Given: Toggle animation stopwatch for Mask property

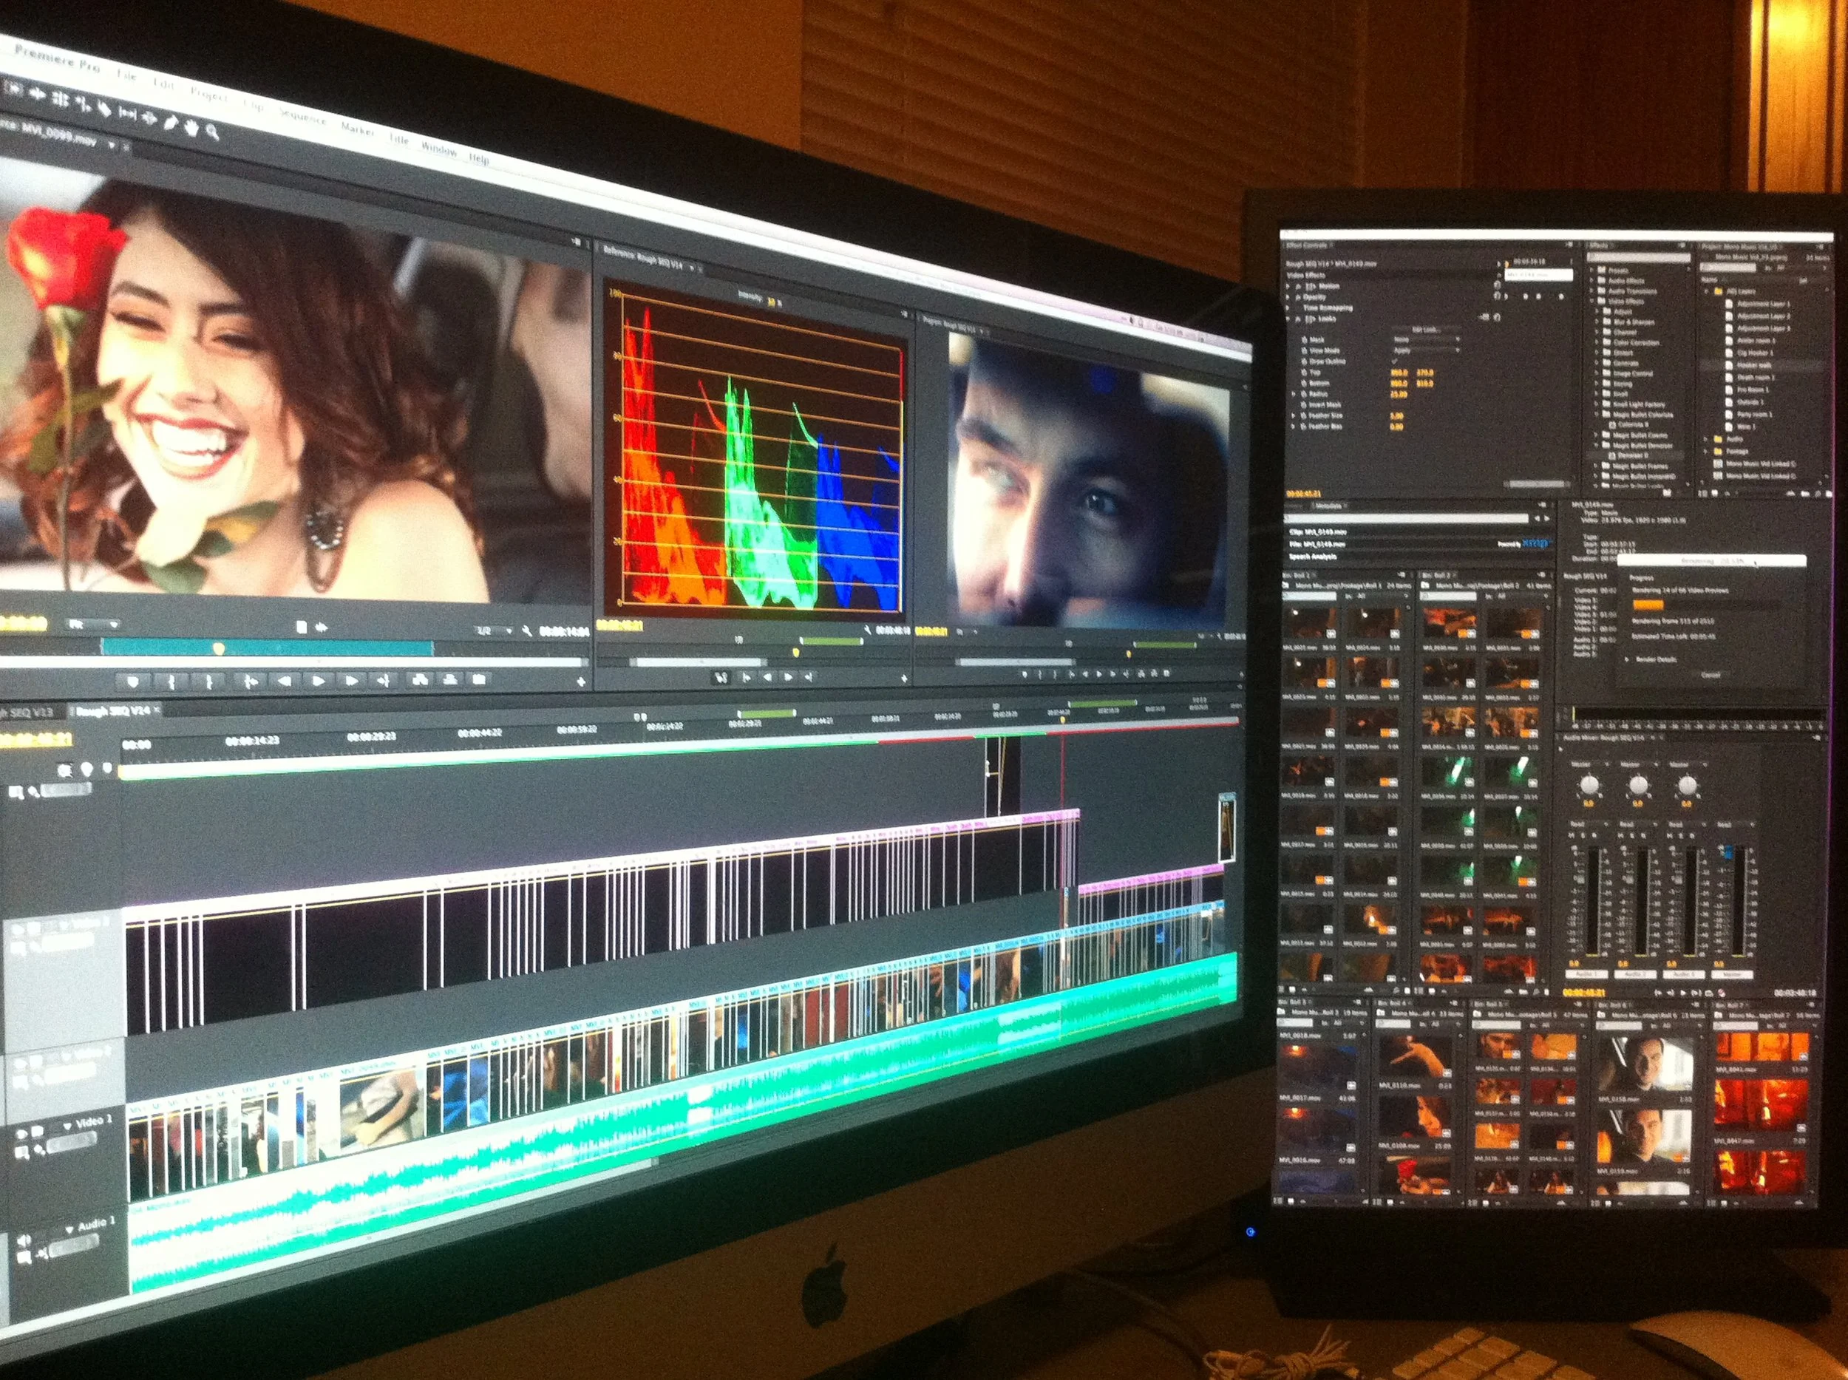Looking at the screenshot, I should (1304, 340).
